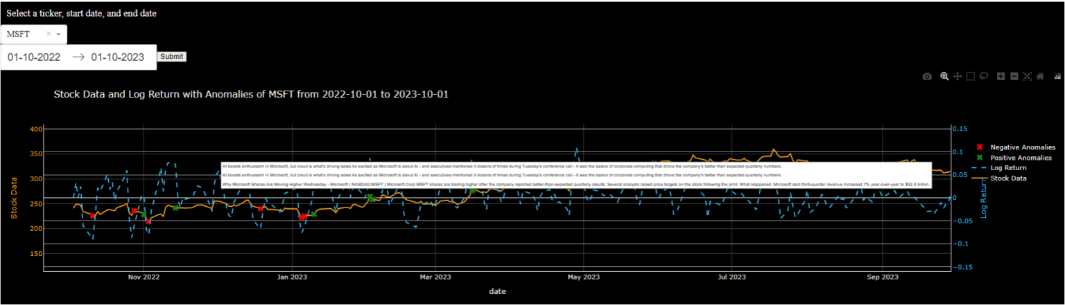The image size is (1065, 305).
Task: Download plot as PNG camera icon
Action: click(x=927, y=77)
